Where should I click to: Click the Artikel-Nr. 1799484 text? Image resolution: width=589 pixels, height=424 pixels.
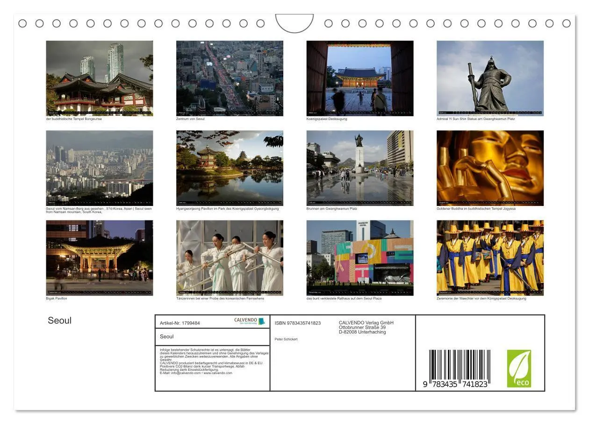[180, 323]
